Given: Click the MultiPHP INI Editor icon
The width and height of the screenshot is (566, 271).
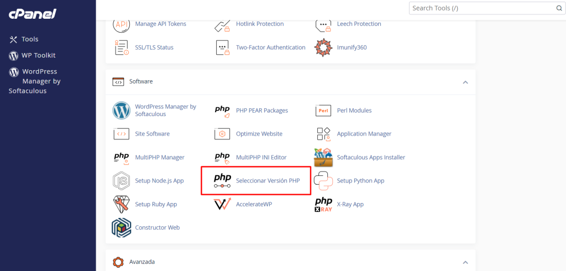Looking at the screenshot, I should [222, 158].
